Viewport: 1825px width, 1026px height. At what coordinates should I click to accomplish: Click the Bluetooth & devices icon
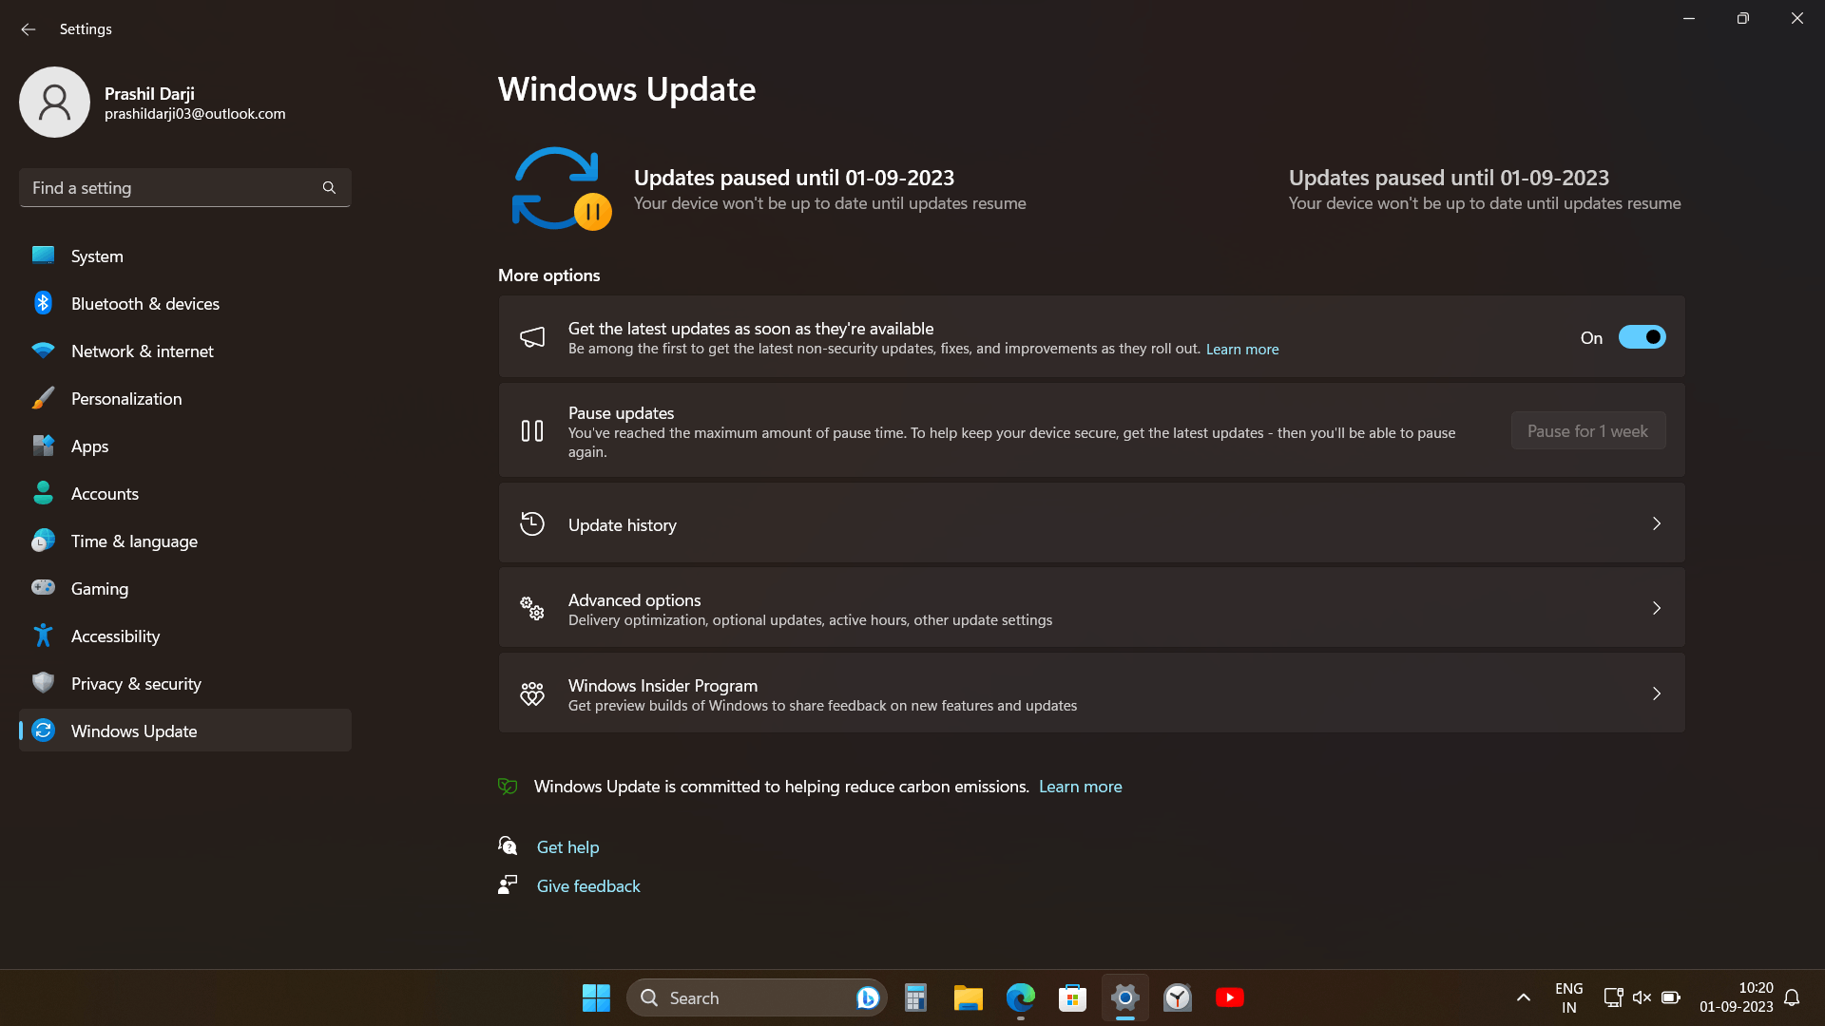point(43,303)
